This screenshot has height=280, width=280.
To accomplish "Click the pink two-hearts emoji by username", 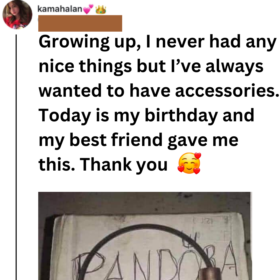I will [88, 9].
